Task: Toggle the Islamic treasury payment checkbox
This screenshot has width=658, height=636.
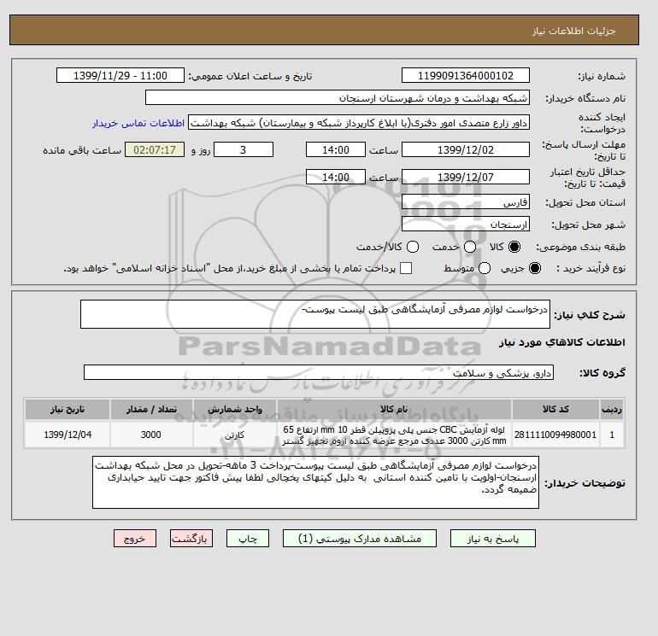Action: pos(406,268)
